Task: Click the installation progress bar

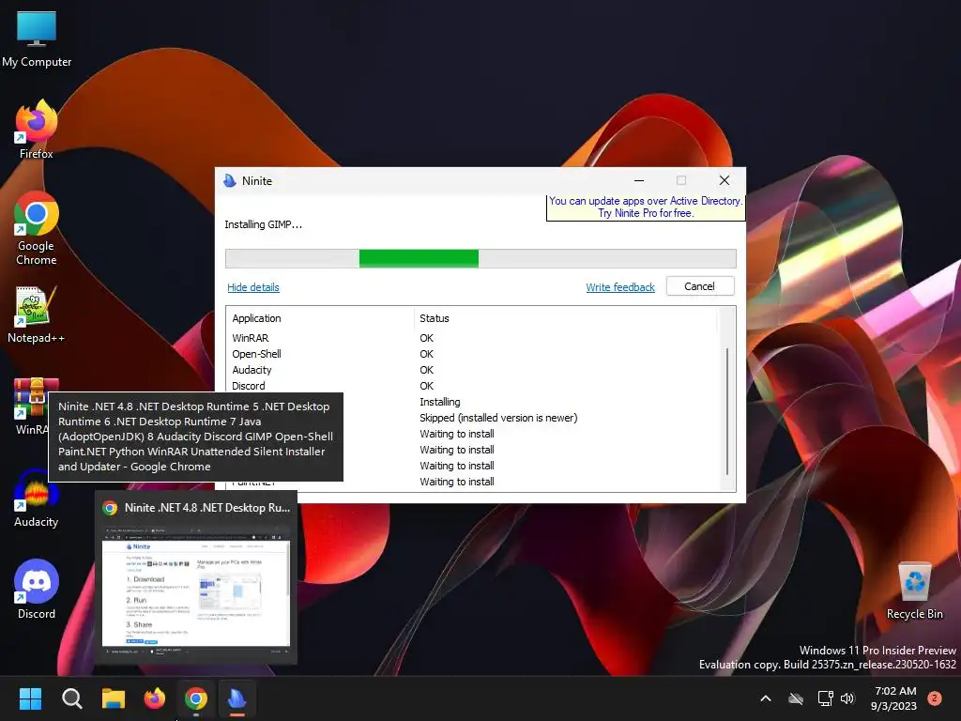Action: pos(480,258)
